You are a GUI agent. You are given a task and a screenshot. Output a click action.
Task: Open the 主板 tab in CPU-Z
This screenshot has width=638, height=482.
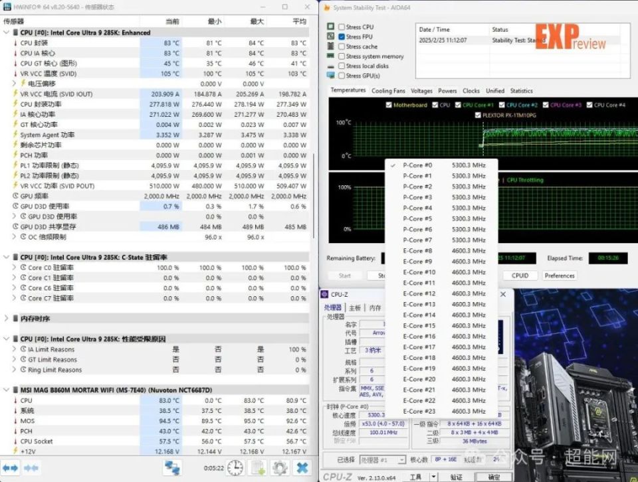355,307
